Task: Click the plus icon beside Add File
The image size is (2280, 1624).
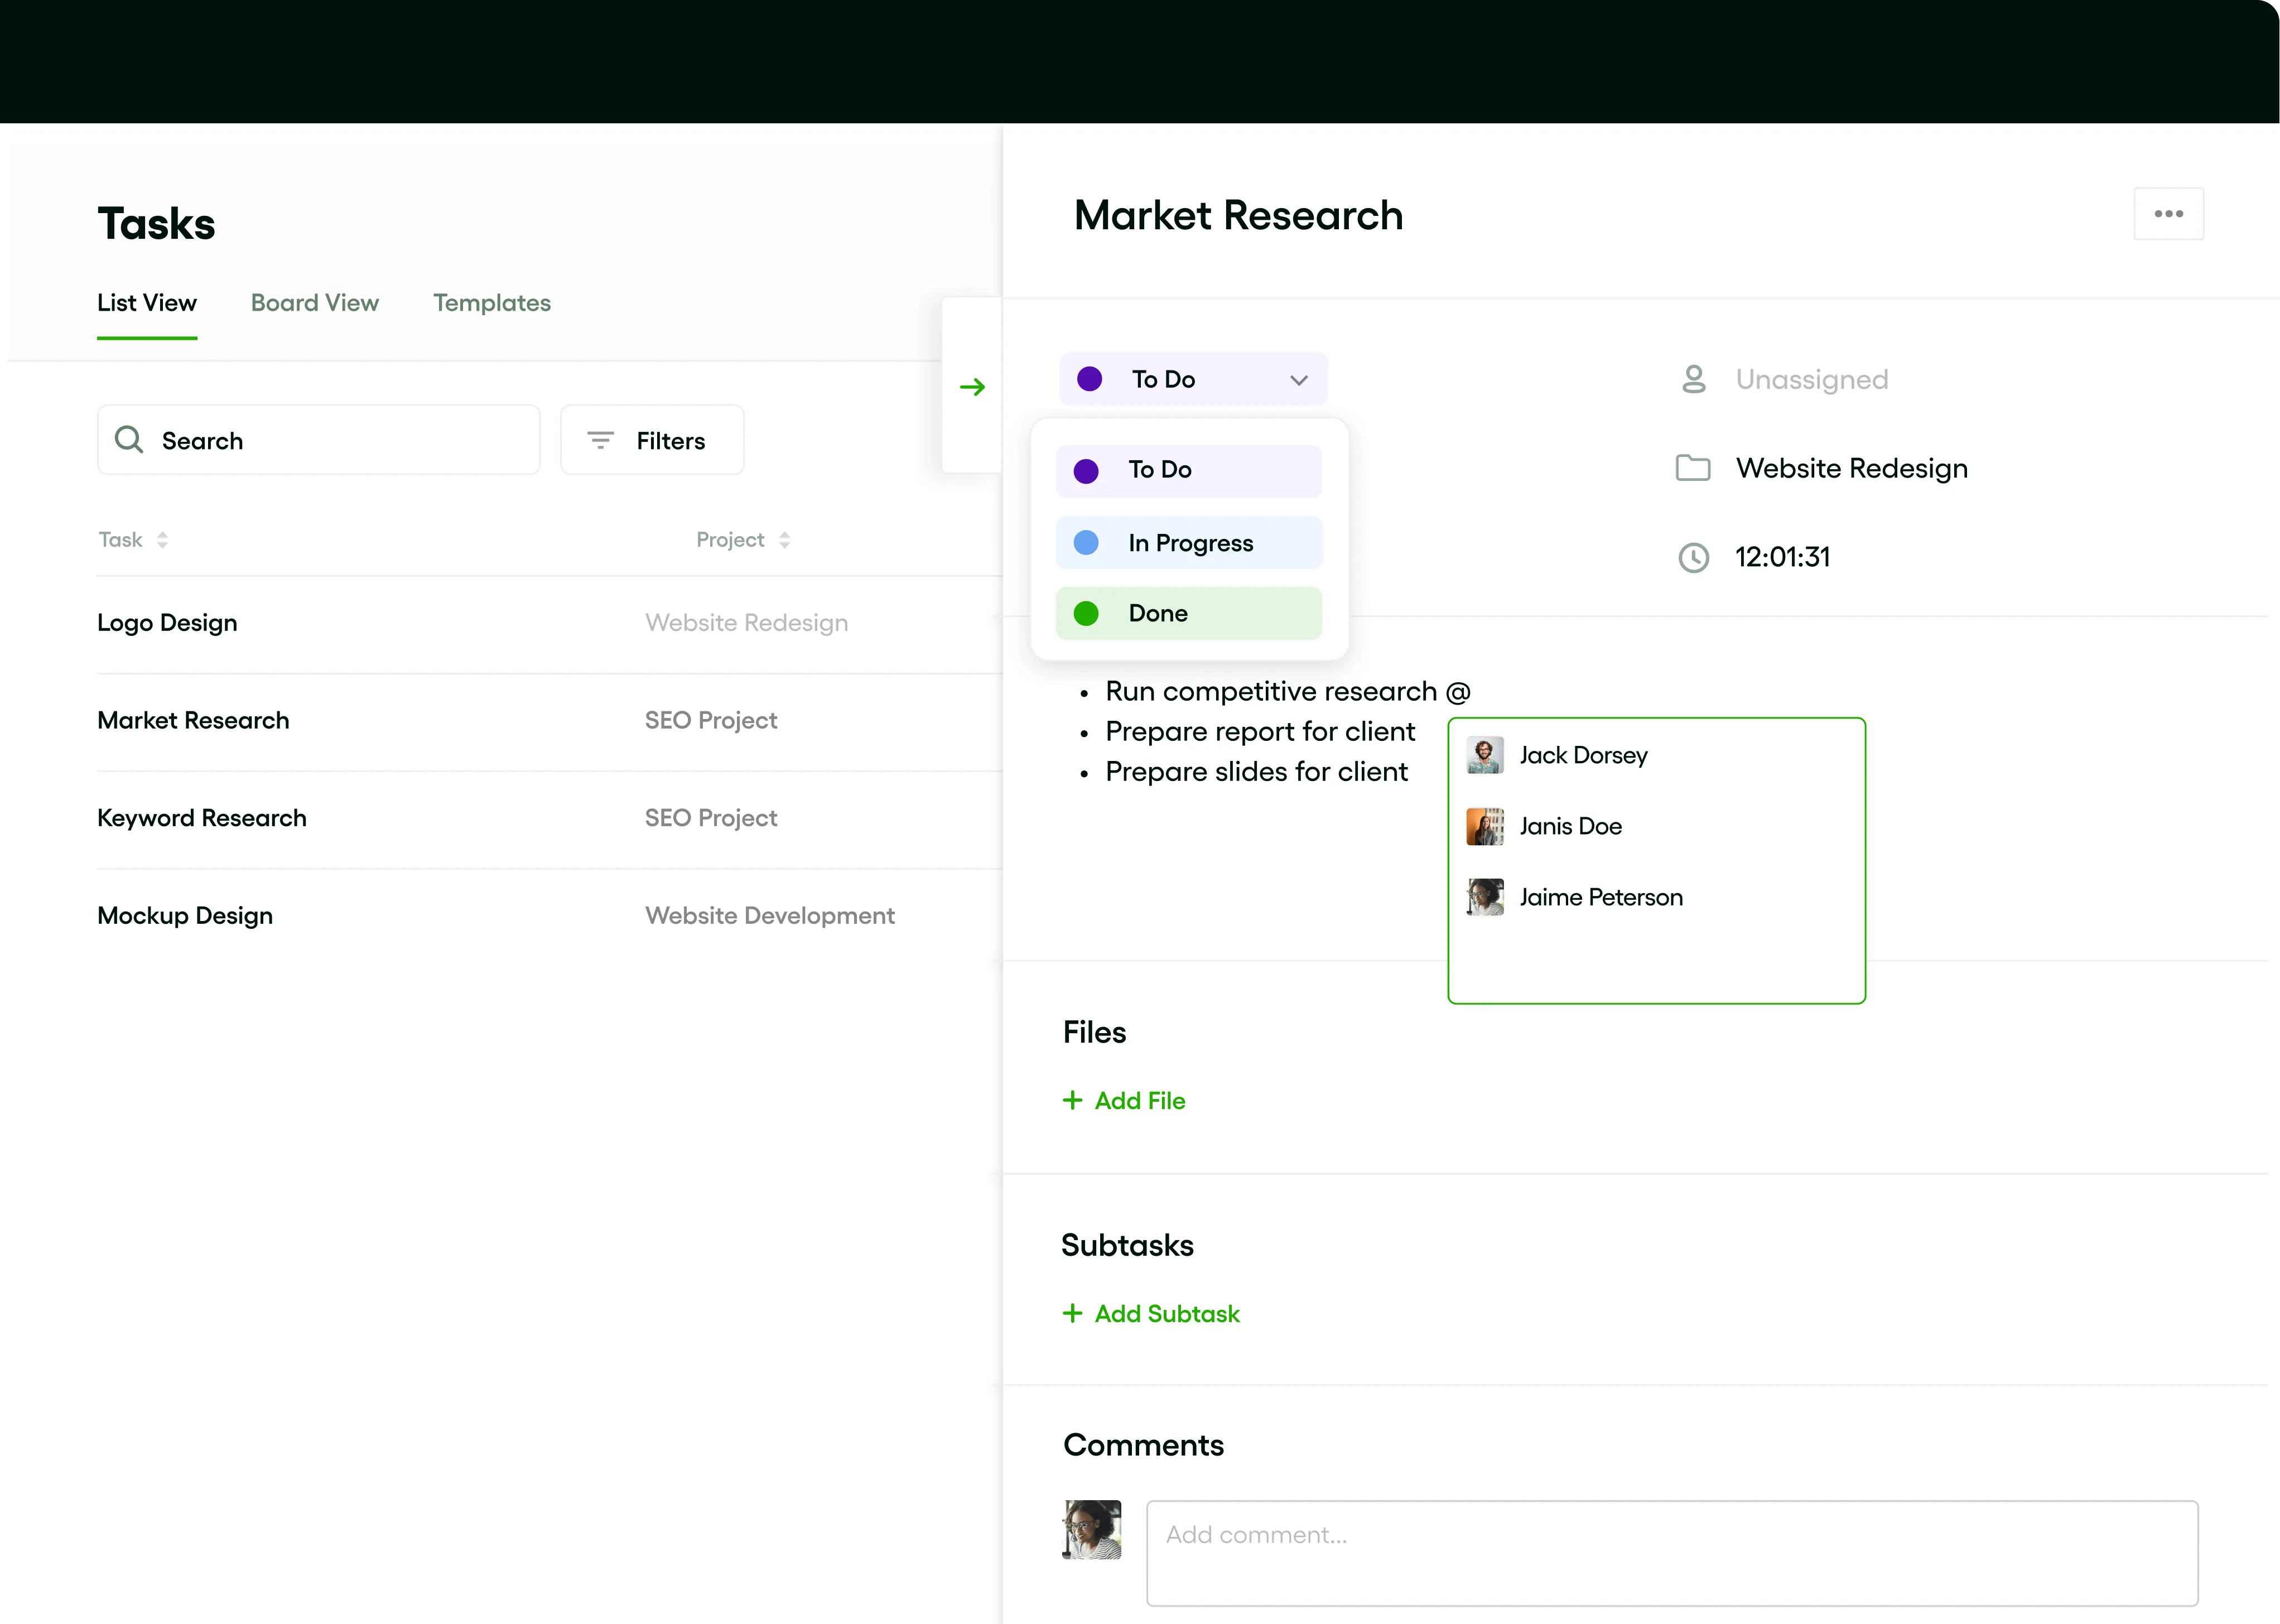Action: [1072, 1100]
